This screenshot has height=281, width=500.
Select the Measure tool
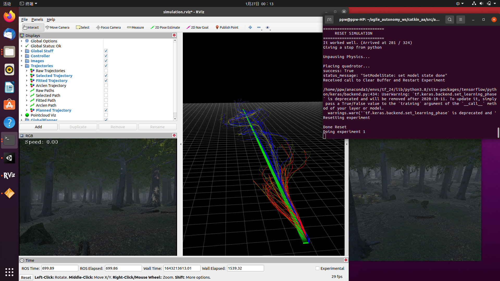[135, 27]
